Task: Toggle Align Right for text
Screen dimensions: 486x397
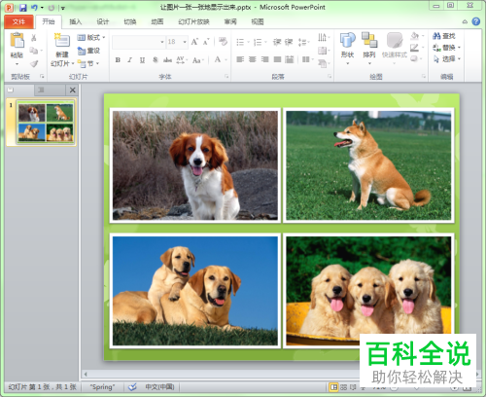Action: click(264, 59)
